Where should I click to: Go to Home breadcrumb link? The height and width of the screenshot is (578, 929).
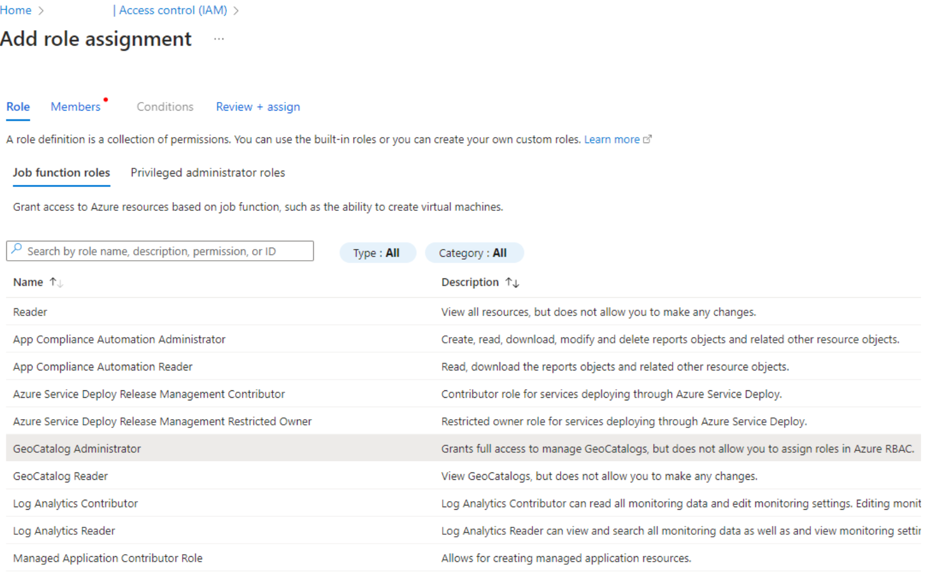click(16, 10)
